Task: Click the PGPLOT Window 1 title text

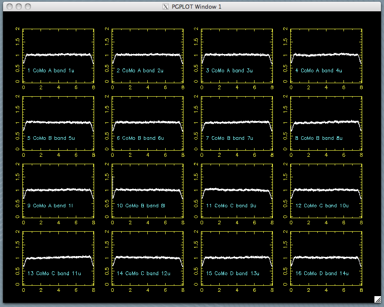Action: pyautogui.click(x=197, y=7)
